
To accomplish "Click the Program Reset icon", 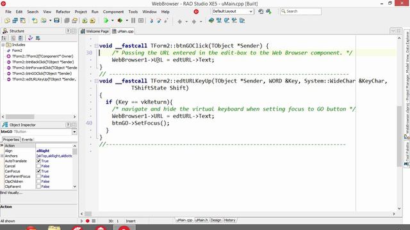I will (x=141, y=20).
